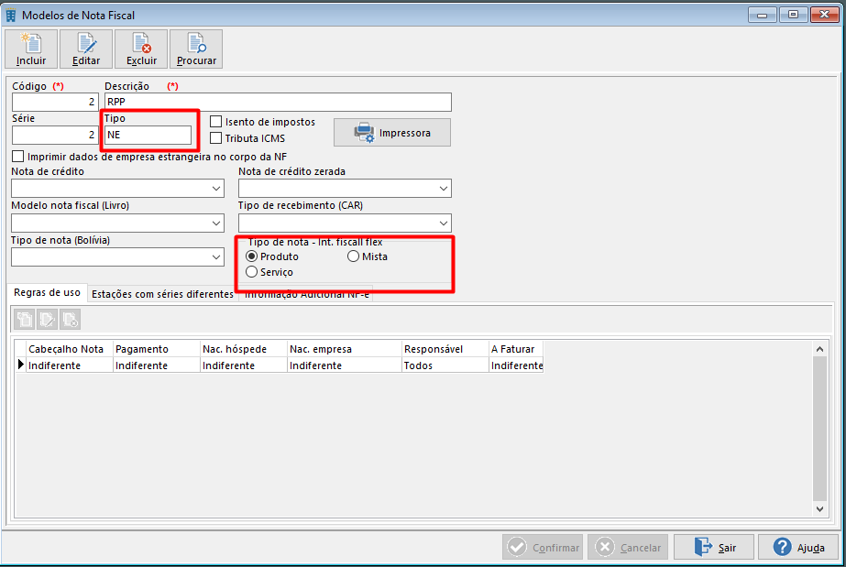
Task: Select the Todos cell under Responsável
Action: [x=445, y=365]
